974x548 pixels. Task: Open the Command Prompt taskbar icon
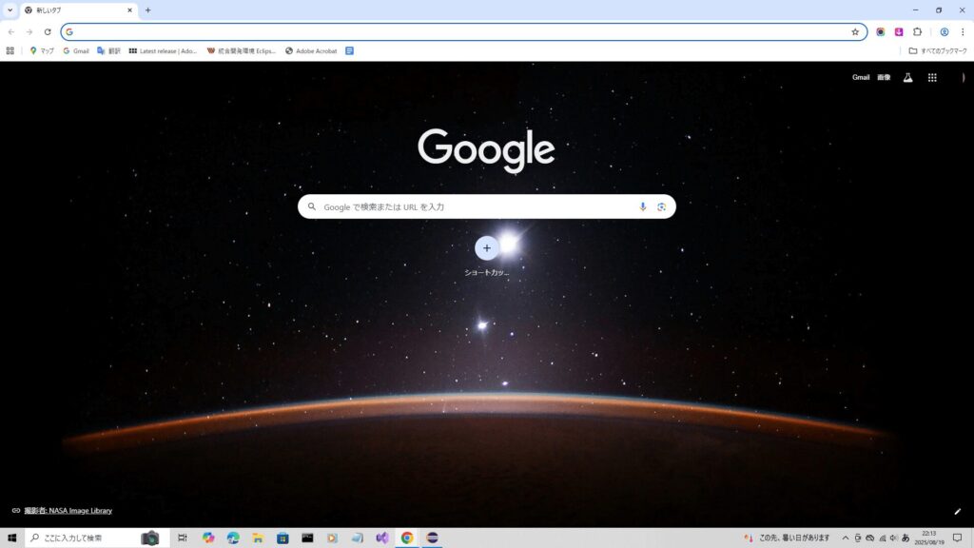pyautogui.click(x=307, y=538)
